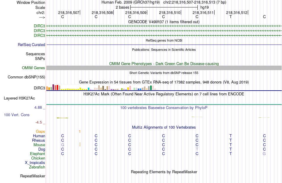Click the tallest dark magenta GTEx bar
This screenshot has width=282, height=183.
53,87
